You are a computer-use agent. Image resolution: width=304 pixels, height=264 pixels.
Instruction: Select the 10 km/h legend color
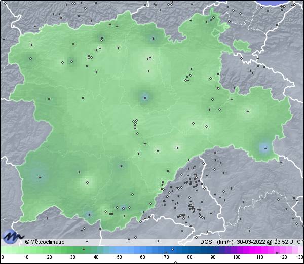coord(26,250)
